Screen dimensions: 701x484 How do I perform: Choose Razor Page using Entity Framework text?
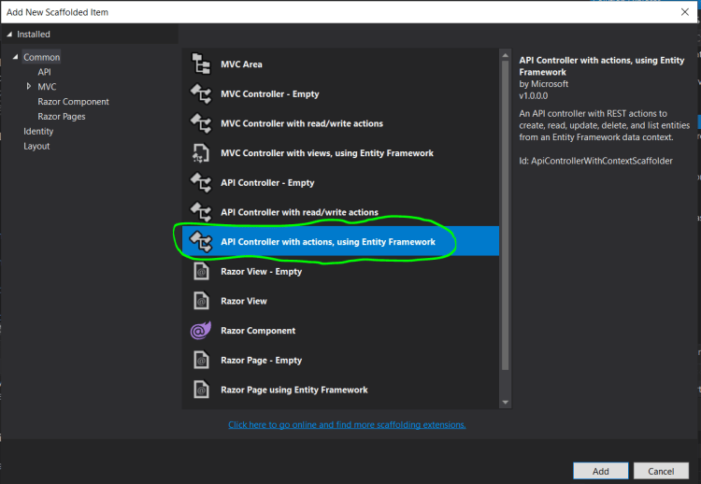[294, 390]
